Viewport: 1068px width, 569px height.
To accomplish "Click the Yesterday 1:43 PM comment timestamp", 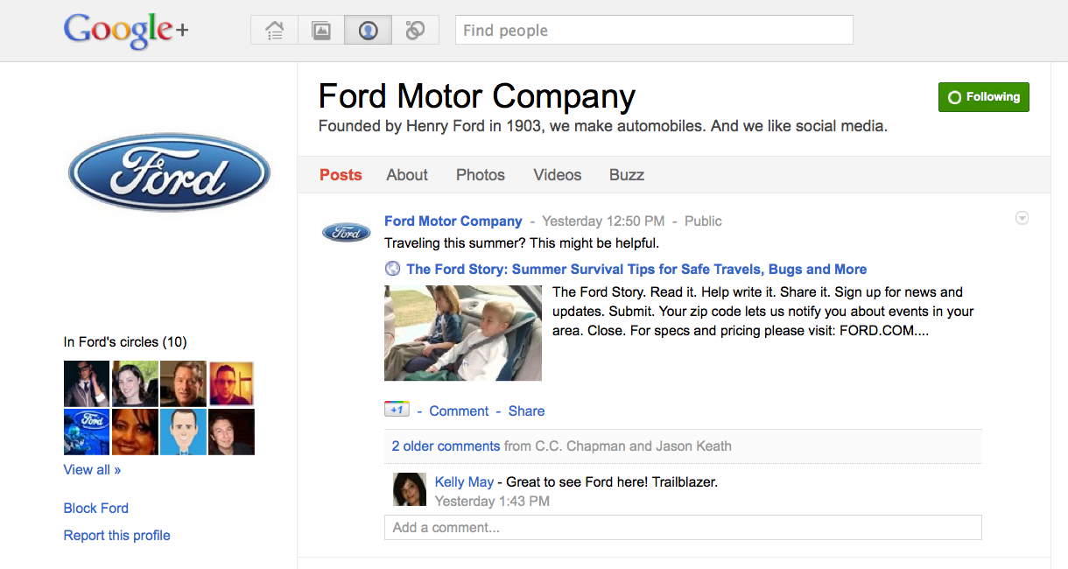I will coord(492,501).
